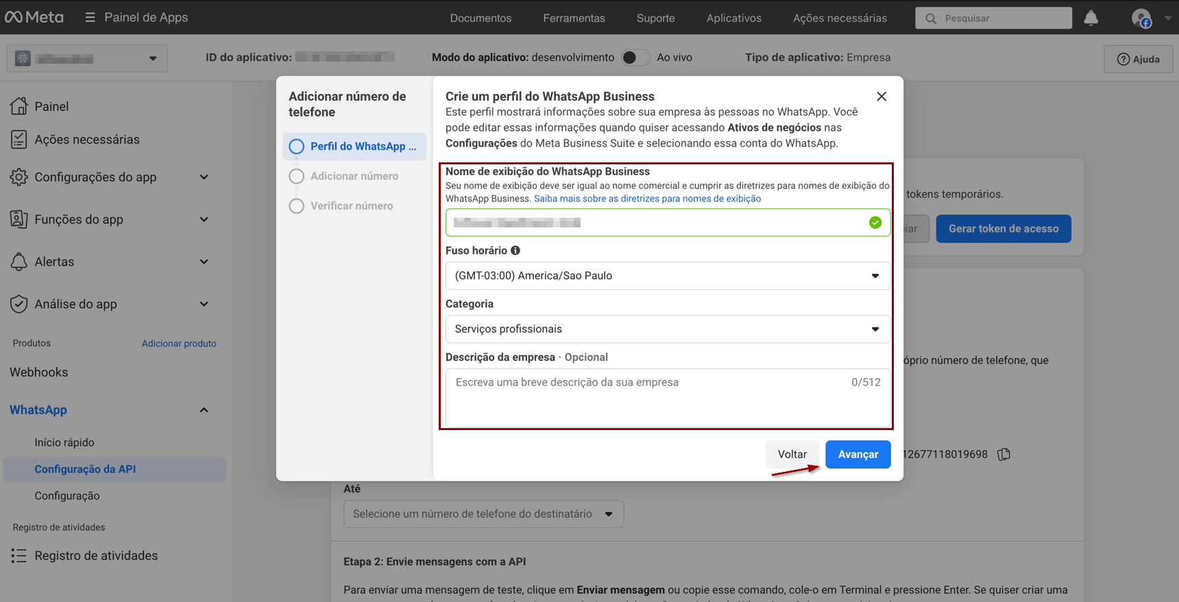Collapse the WhatsApp sidebar section
The width and height of the screenshot is (1179, 602).
[x=204, y=410]
